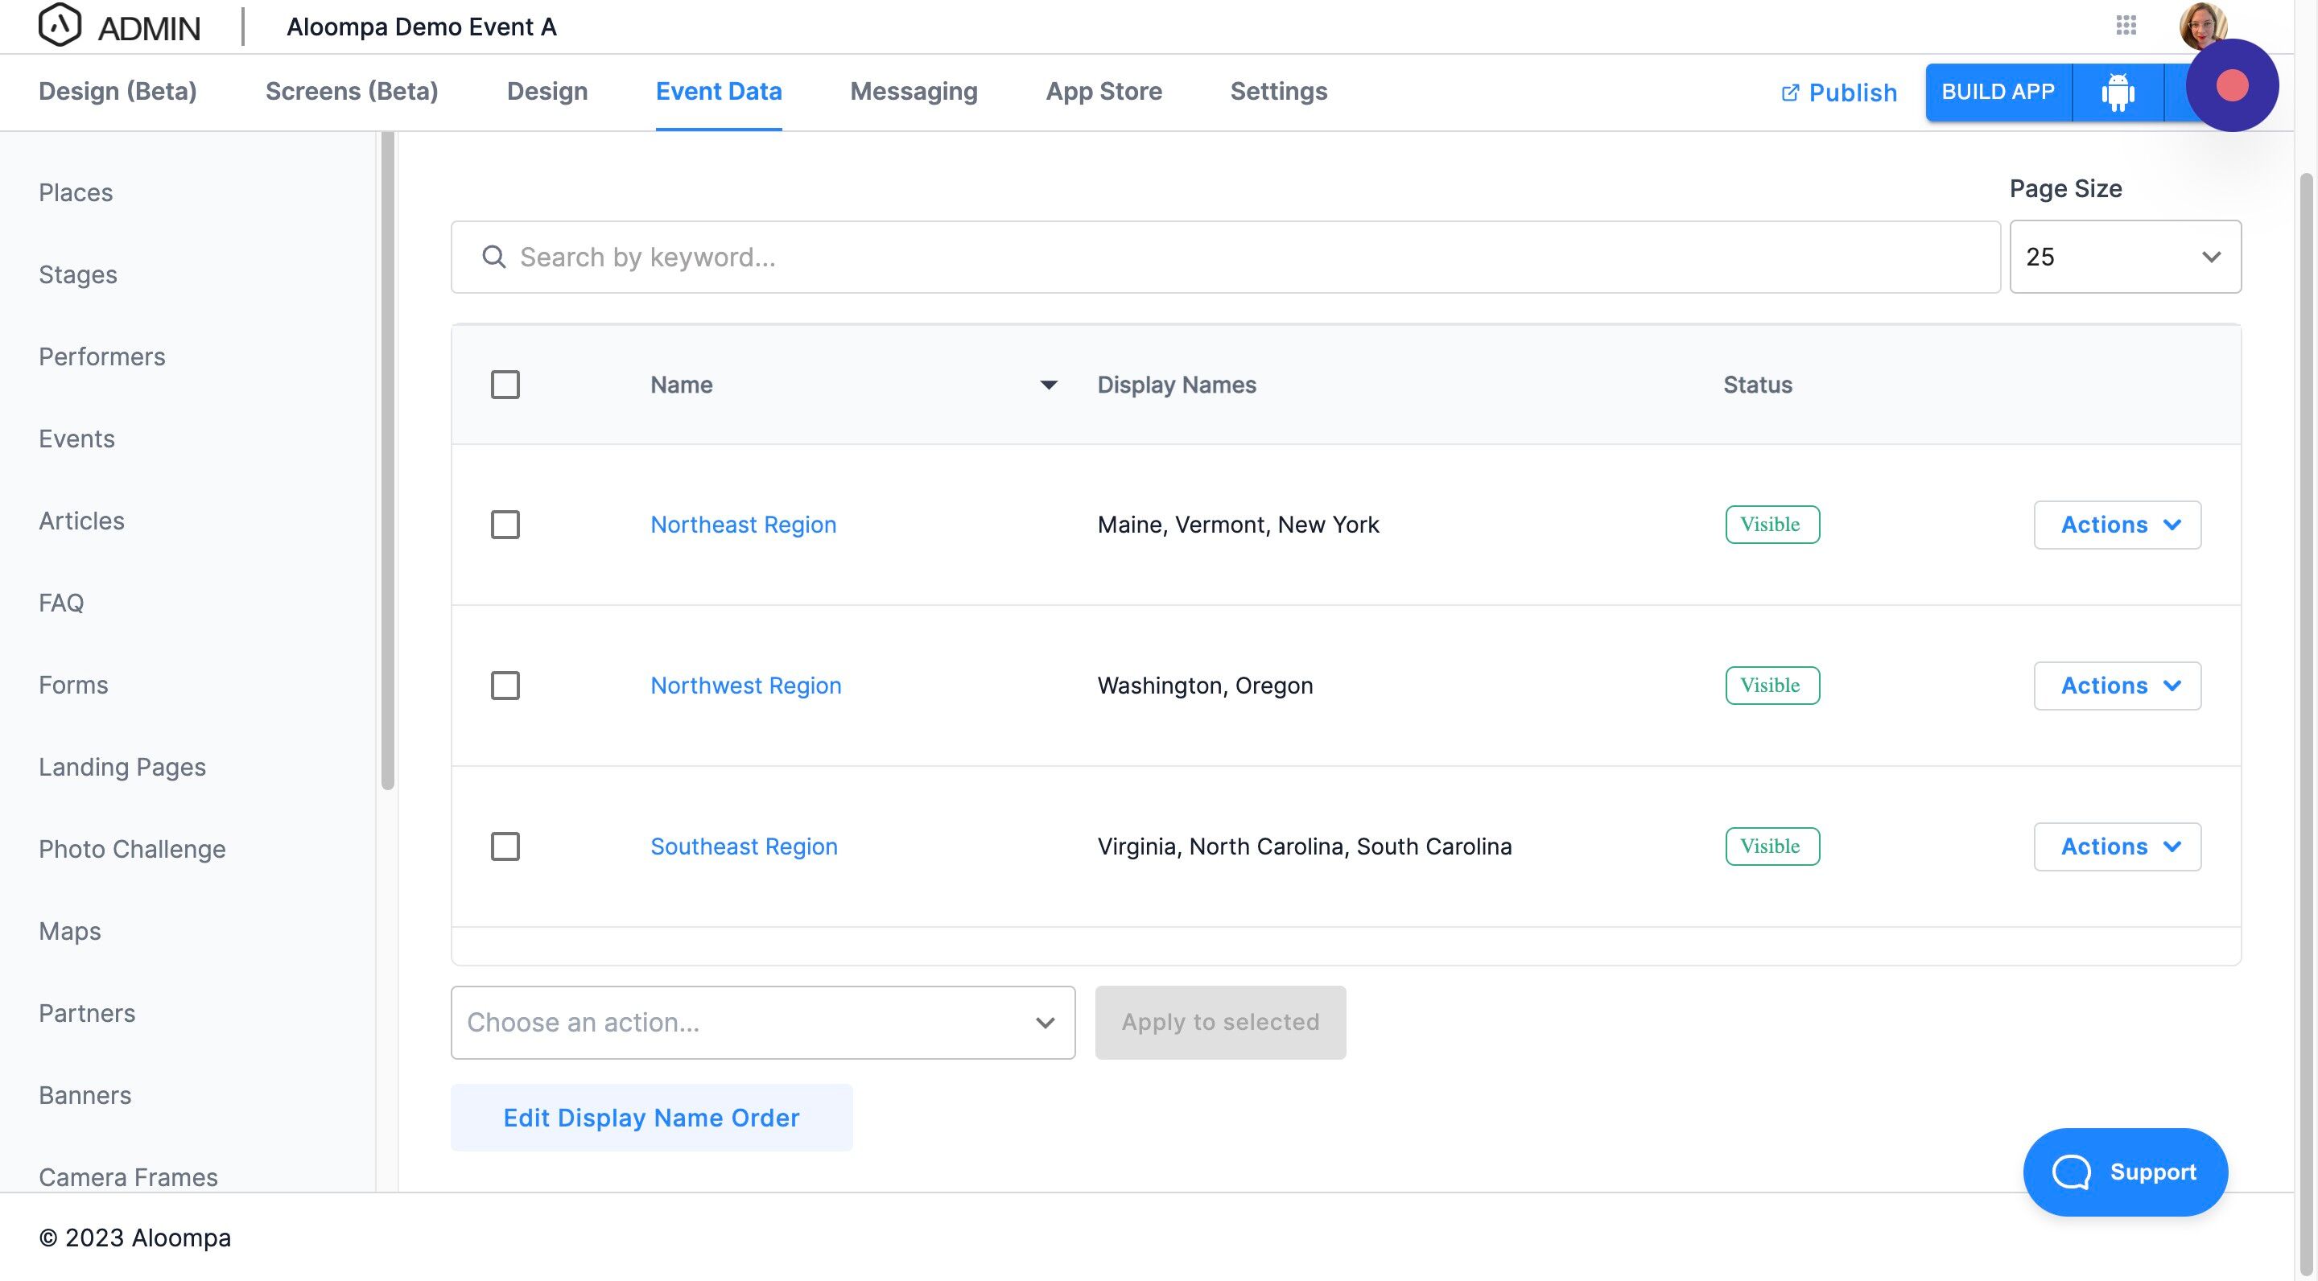Click the Aloompa Demo Event A title

421,27
